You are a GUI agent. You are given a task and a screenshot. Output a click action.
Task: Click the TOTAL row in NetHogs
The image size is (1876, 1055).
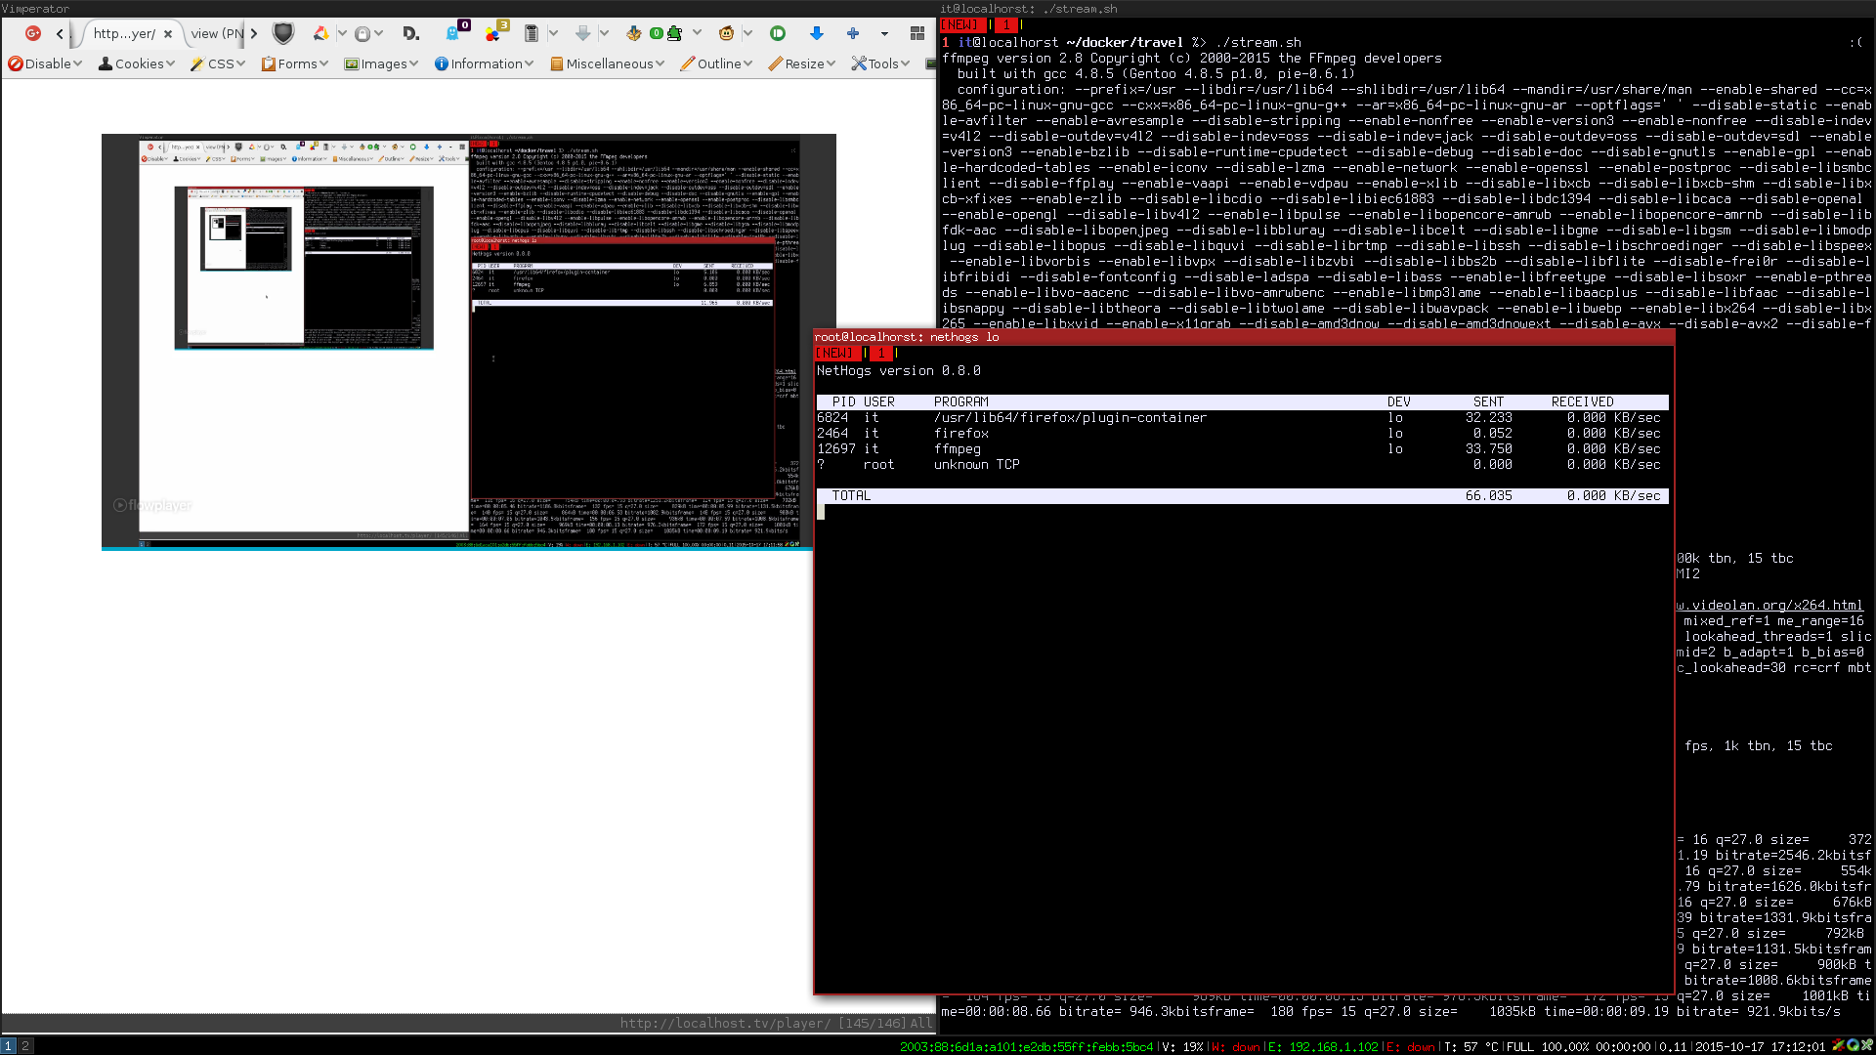pos(1242,495)
